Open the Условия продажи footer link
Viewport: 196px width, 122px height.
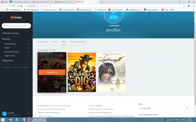click(95, 106)
